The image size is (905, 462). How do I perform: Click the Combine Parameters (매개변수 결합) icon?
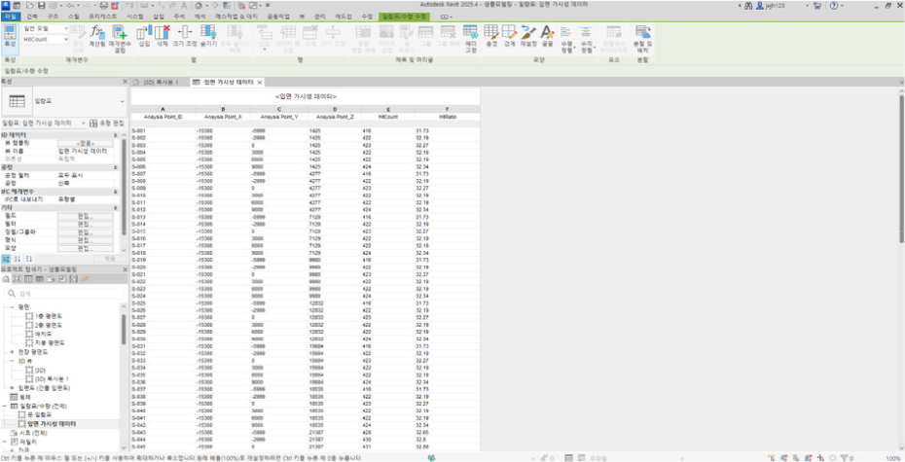(120, 38)
